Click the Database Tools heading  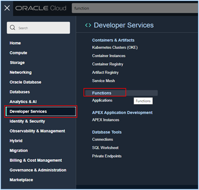107,132
